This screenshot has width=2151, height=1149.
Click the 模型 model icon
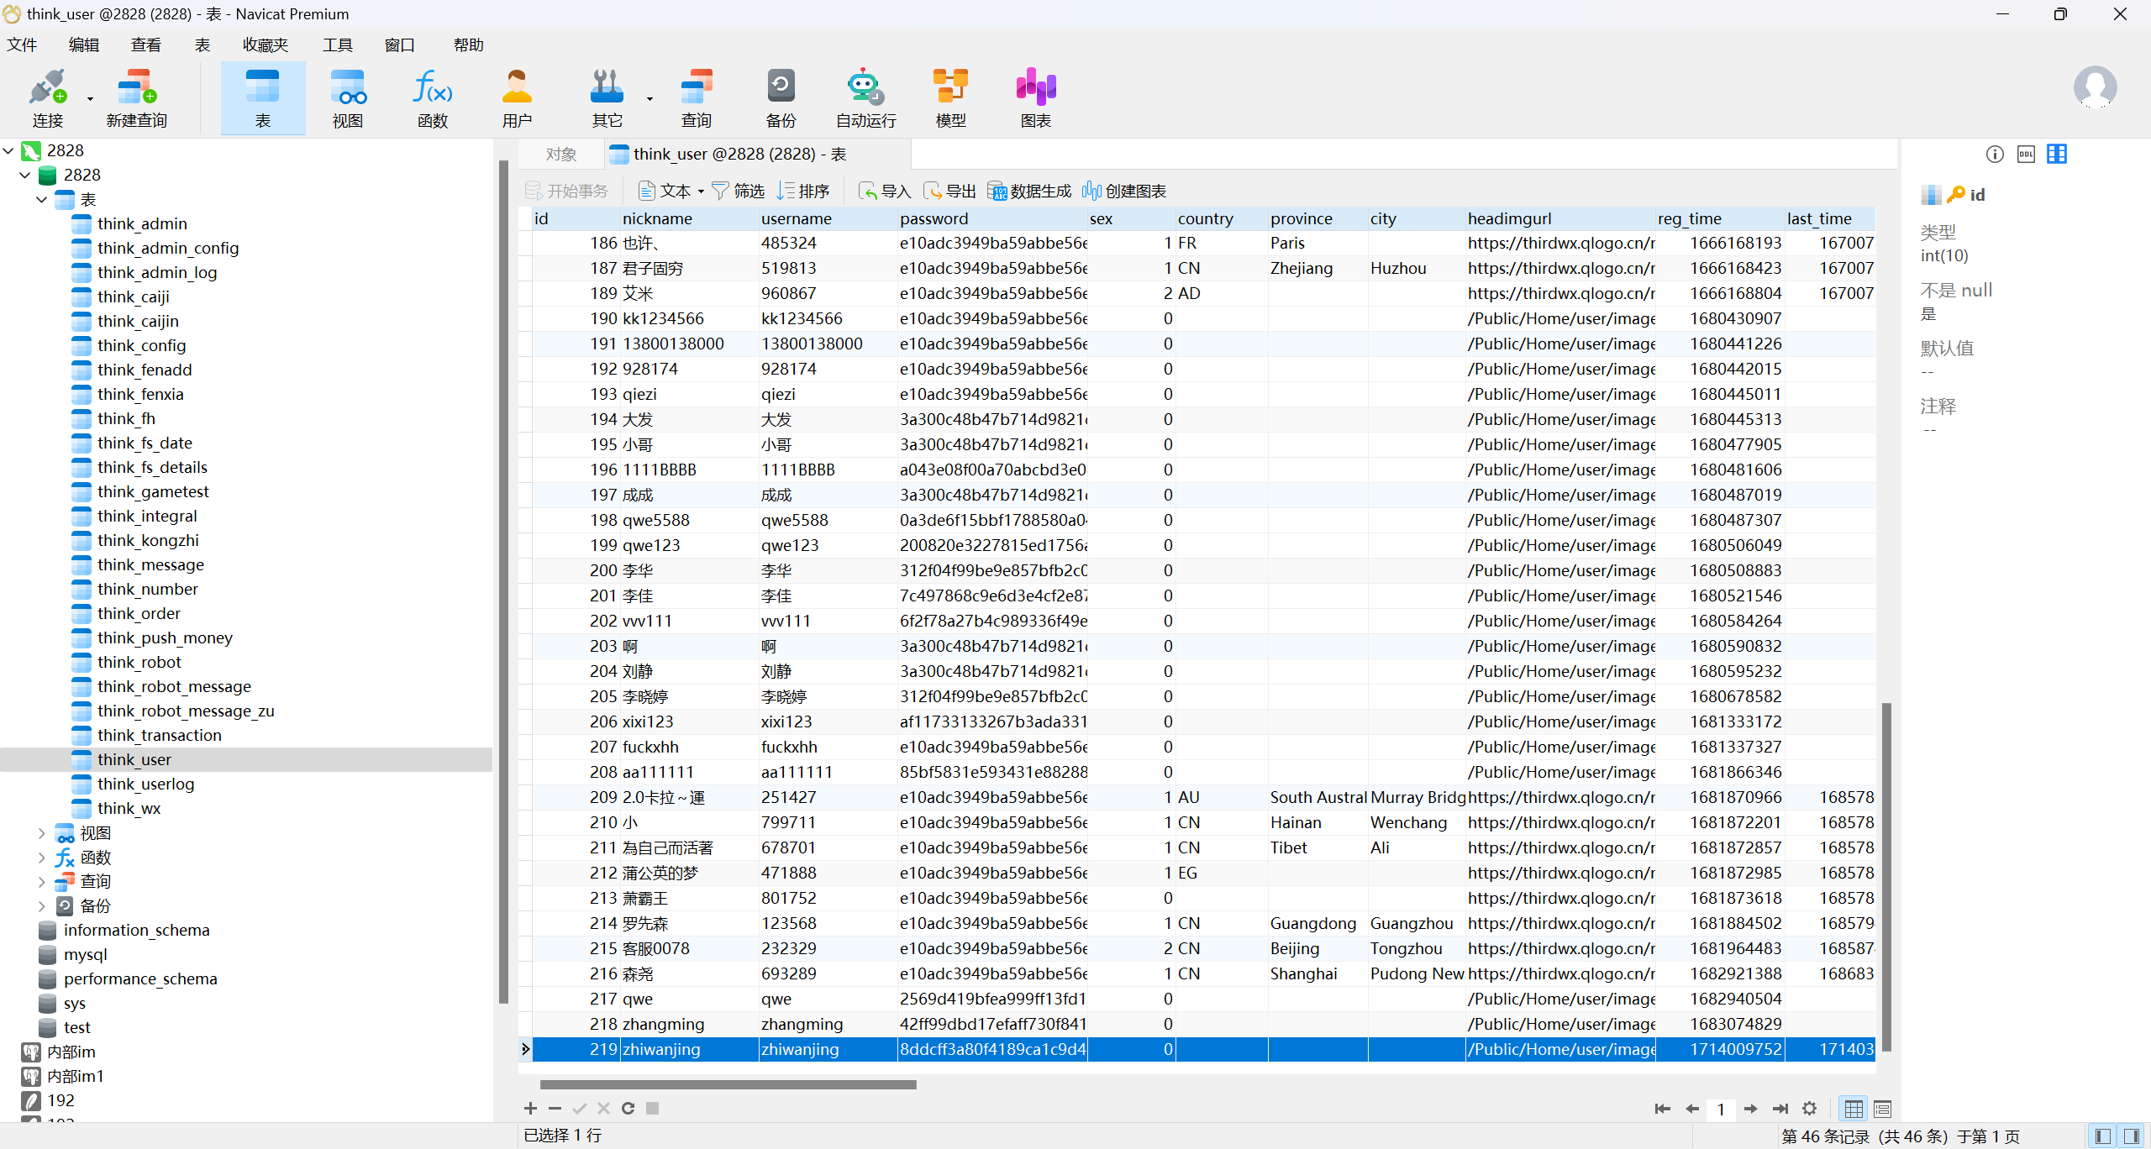coord(950,98)
